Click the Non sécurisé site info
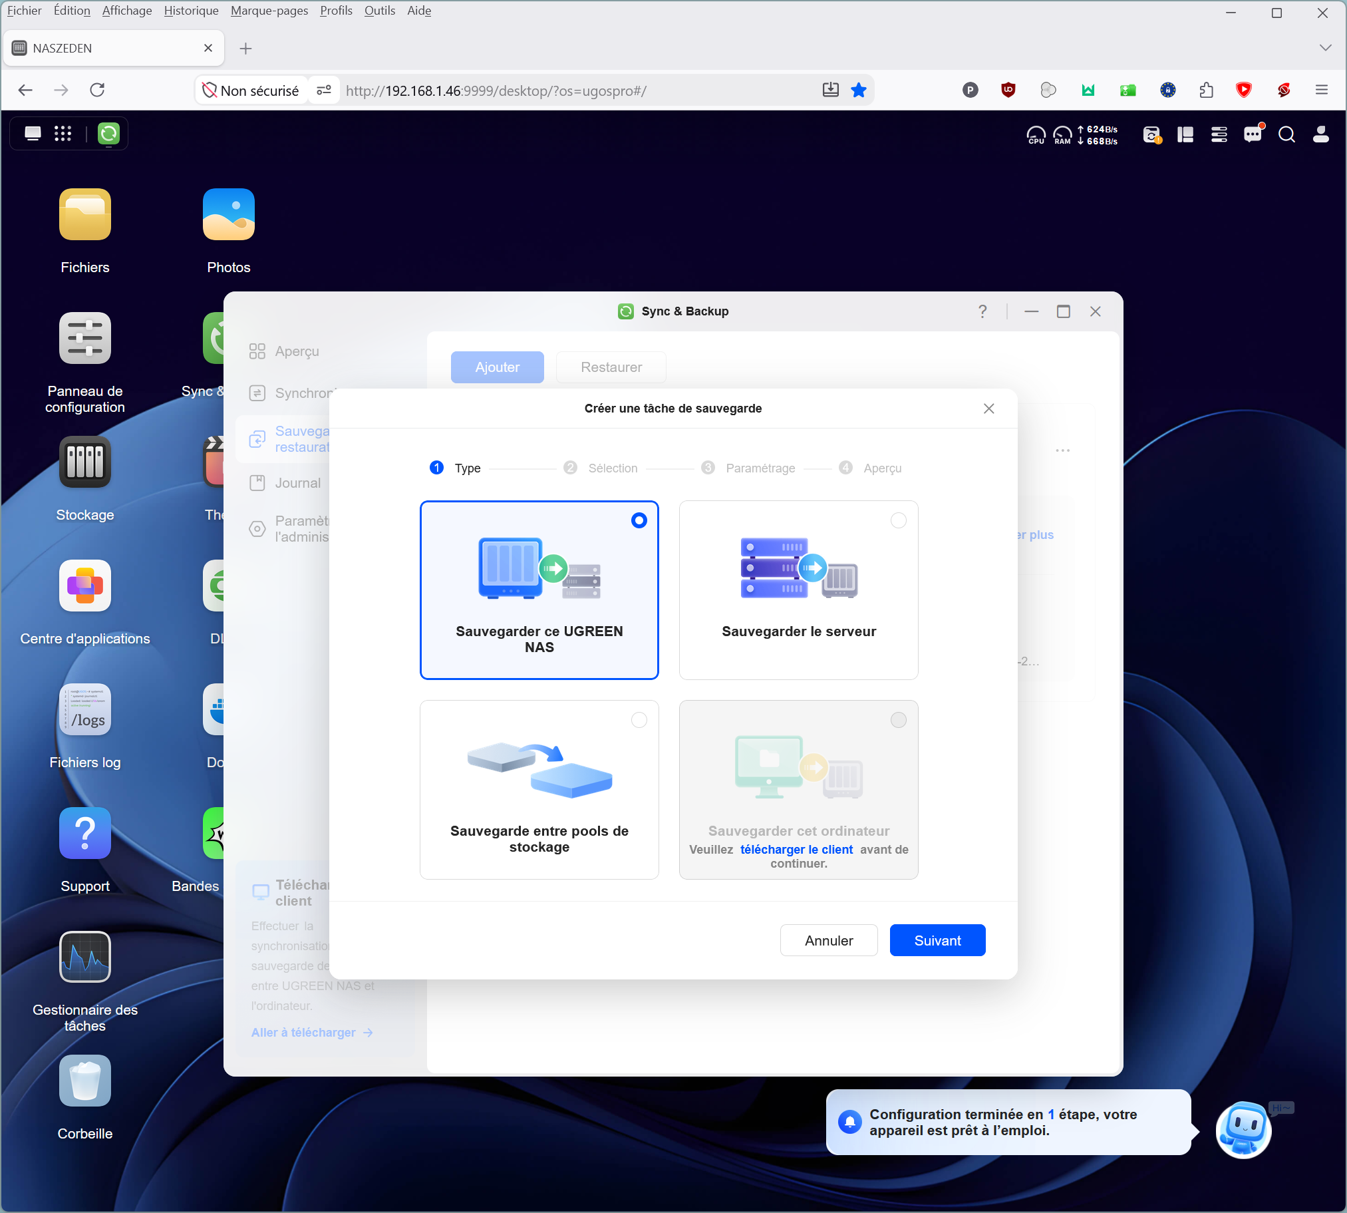1347x1213 pixels. click(x=251, y=90)
